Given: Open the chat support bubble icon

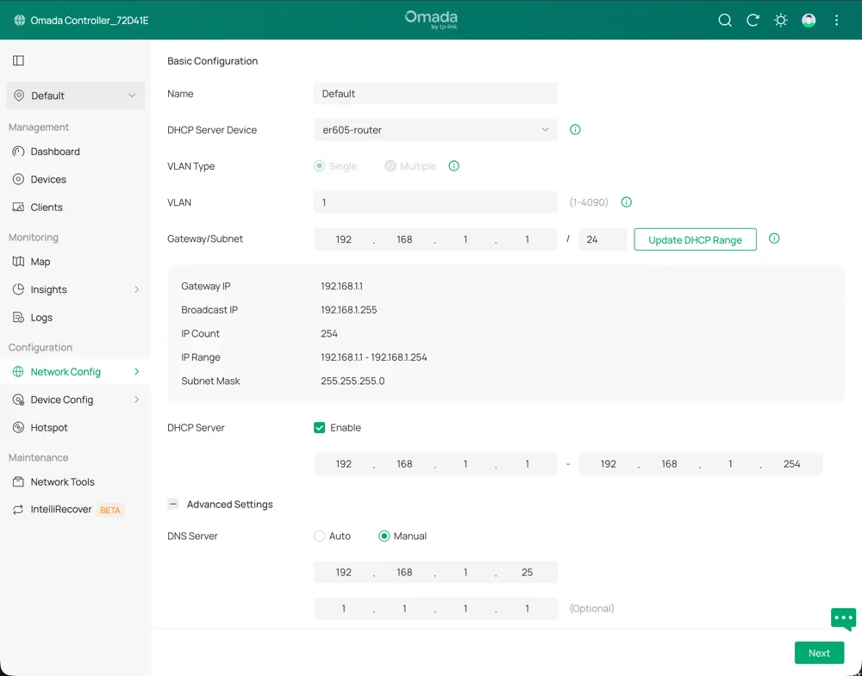Looking at the screenshot, I should pyautogui.click(x=843, y=619).
